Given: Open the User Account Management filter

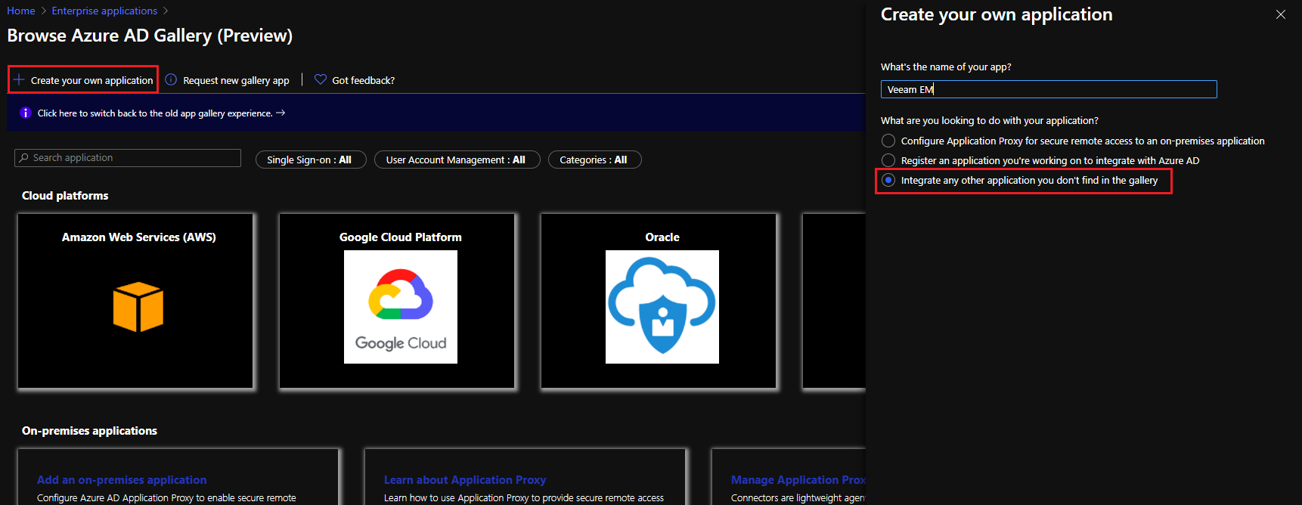Looking at the screenshot, I should (457, 160).
